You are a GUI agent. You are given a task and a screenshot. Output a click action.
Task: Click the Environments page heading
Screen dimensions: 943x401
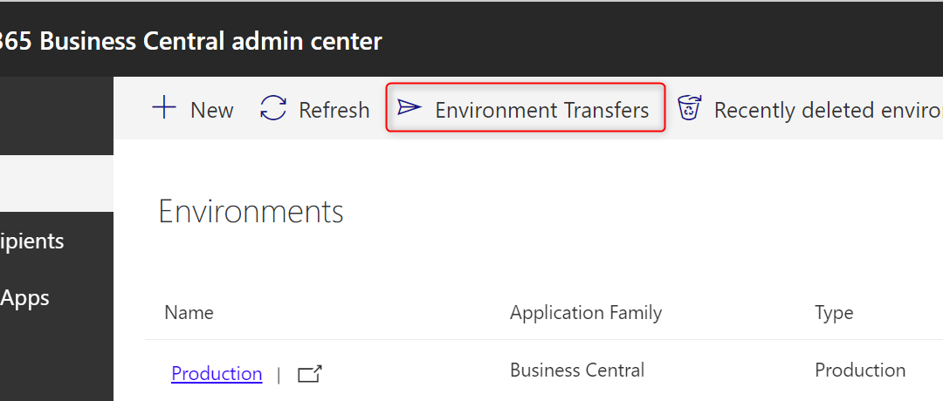pos(251,212)
